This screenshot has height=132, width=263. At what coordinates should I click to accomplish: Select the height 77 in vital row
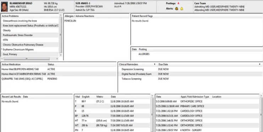pos(112,121)
